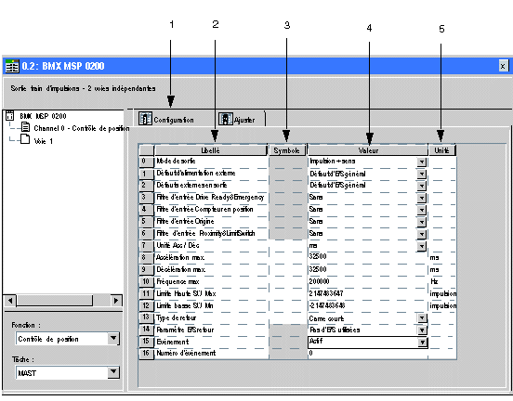Select row header number 8
The height and width of the screenshot is (401, 513).
point(146,257)
